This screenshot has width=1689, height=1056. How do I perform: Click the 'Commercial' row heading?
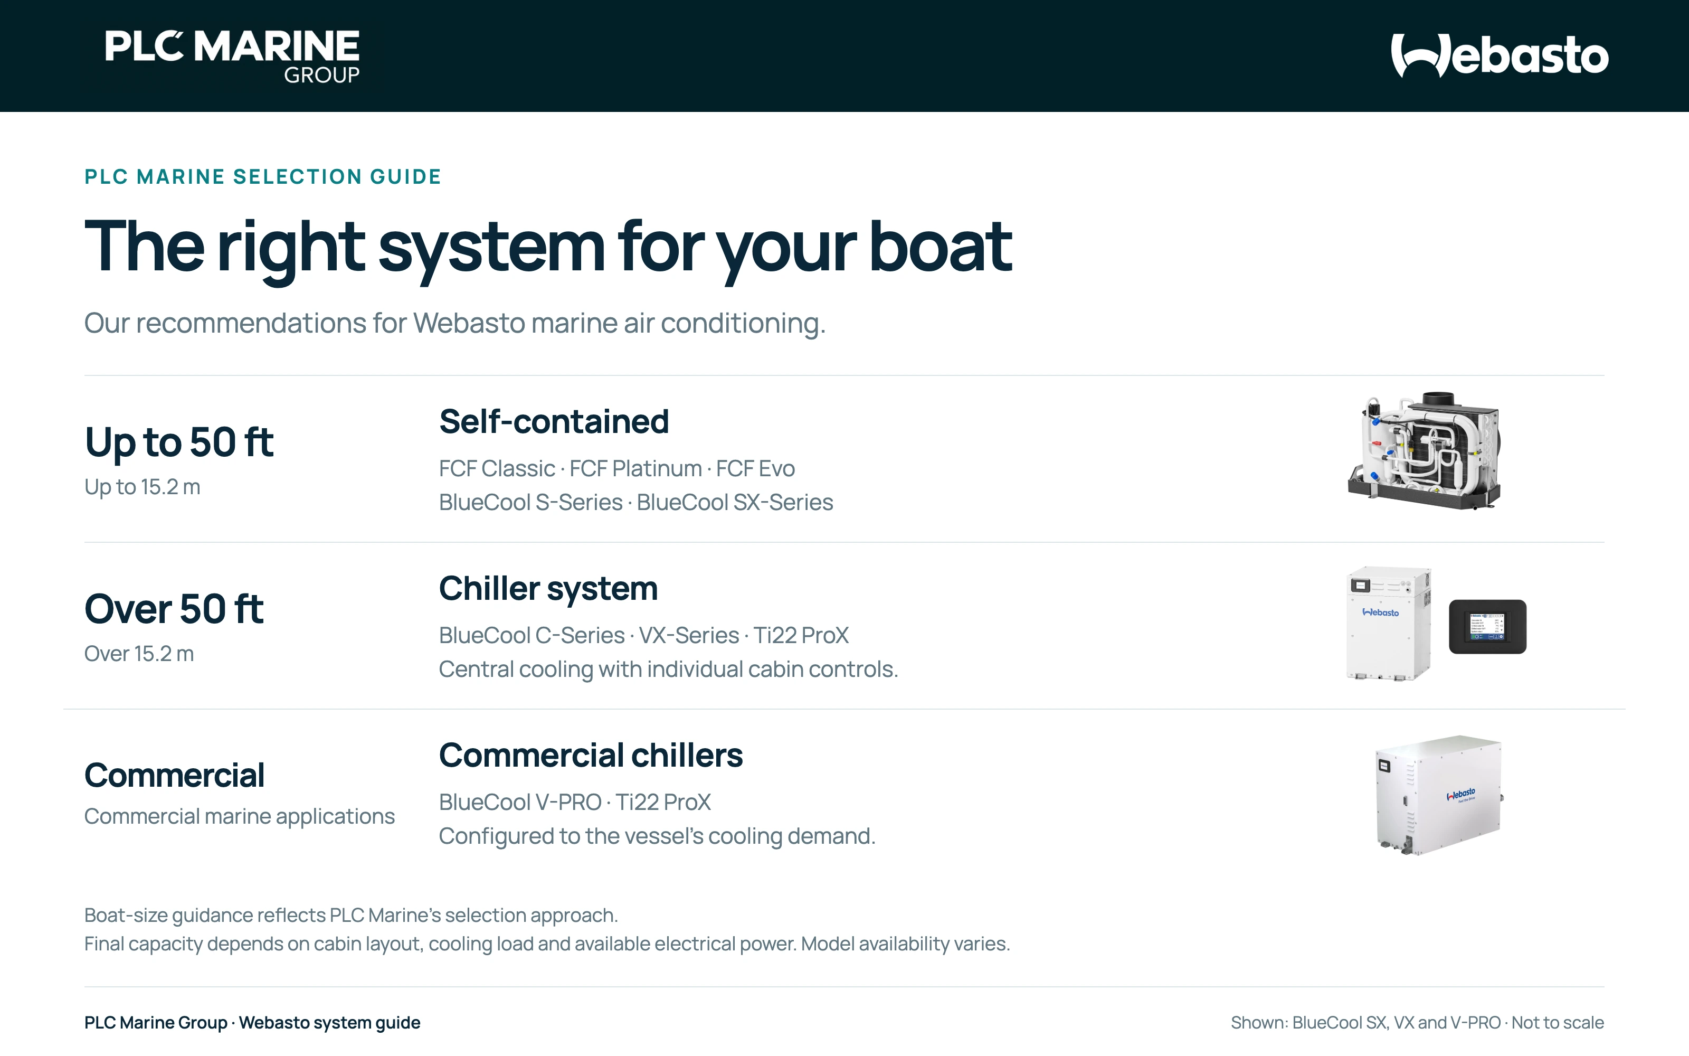click(x=175, y=775)
